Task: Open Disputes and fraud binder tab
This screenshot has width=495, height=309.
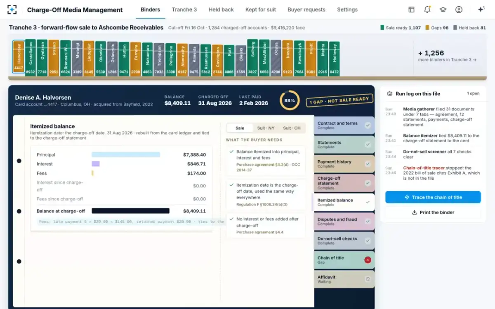Action: (x=344, y=222)
